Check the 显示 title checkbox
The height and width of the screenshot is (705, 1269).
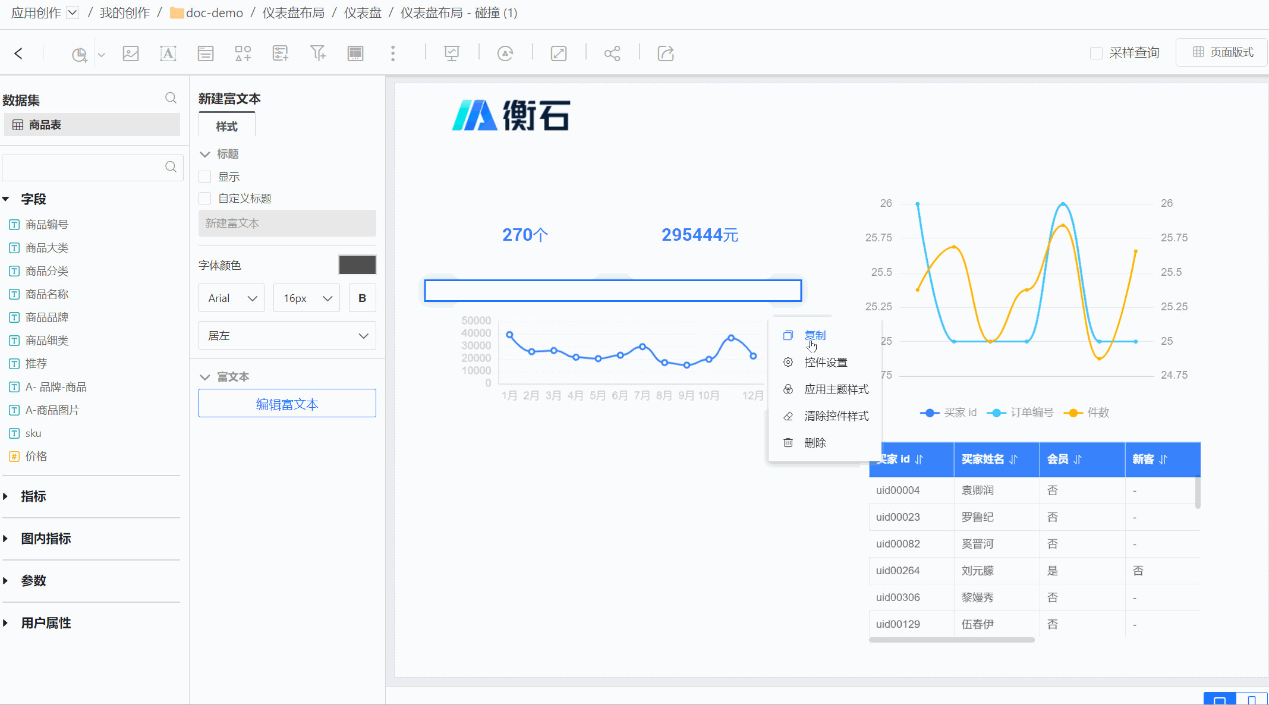(205, 177)
